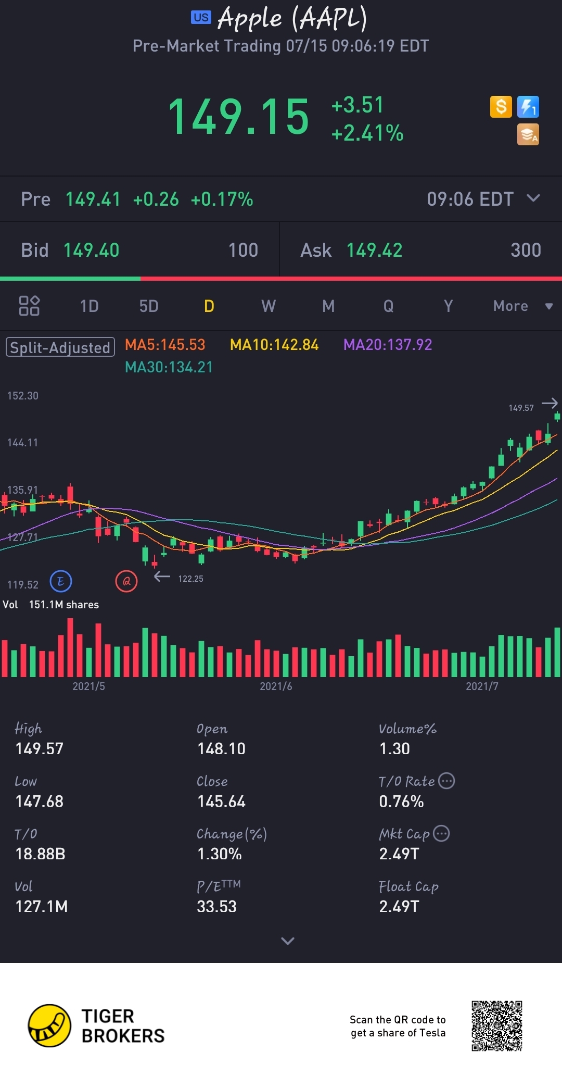Tap the T/O 18.88B value
The width and height of the screenshot is (562, 1089).
40,854
